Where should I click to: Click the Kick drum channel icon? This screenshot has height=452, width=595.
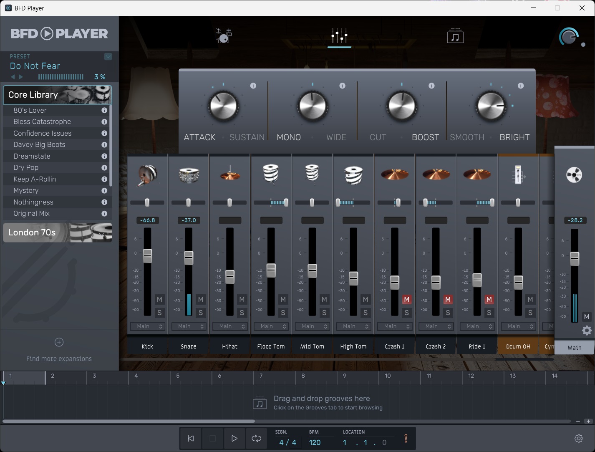(x=147, y=174)
